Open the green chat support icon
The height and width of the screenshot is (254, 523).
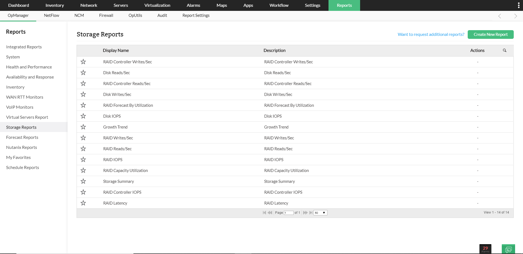click(x=508, y=249)
